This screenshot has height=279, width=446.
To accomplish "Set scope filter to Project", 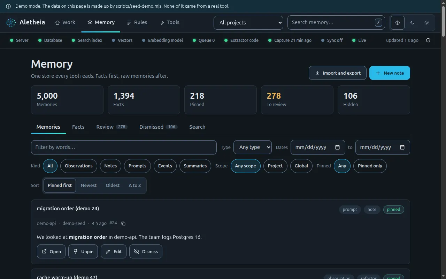I will click(x=275, y=166).
